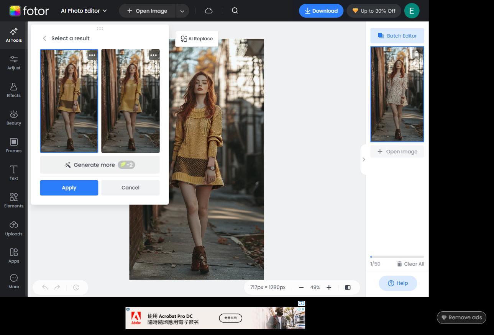Click Generate more for new results

[99, 165]
